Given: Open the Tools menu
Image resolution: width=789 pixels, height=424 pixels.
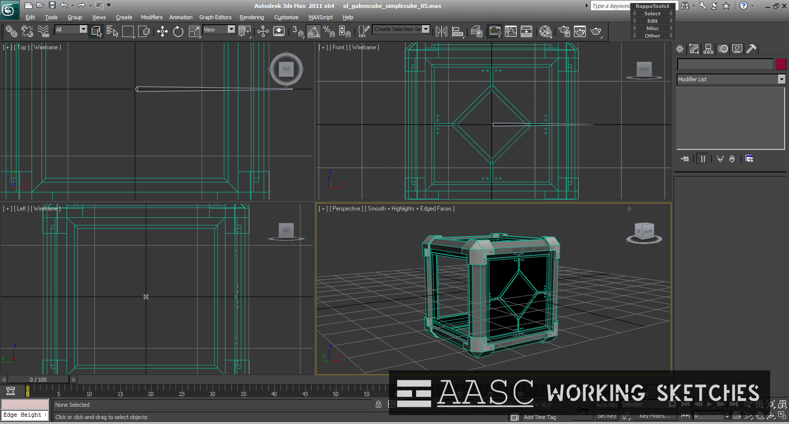Looking at the screenshot, I should 51,17.
